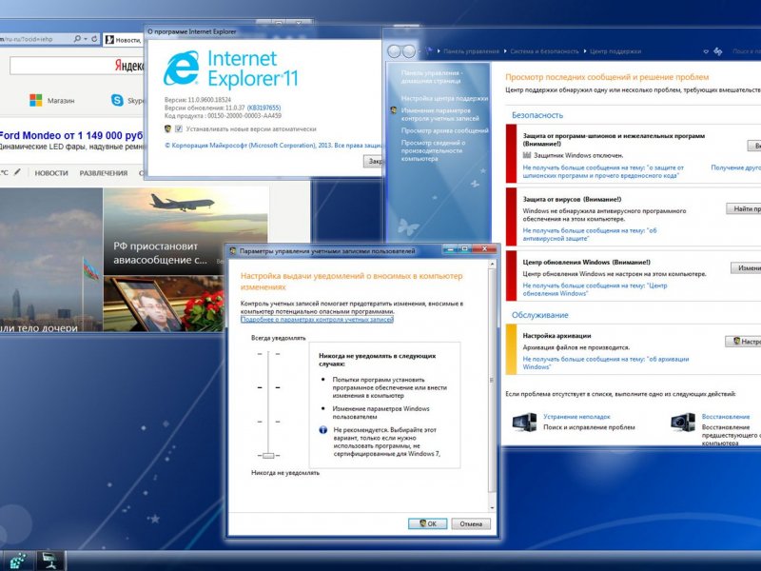Image resolution: width=761 pixels, height=571 pixels.
Task: Click the flag icon in the breadcrumb bar
Action: pos(429,50)
